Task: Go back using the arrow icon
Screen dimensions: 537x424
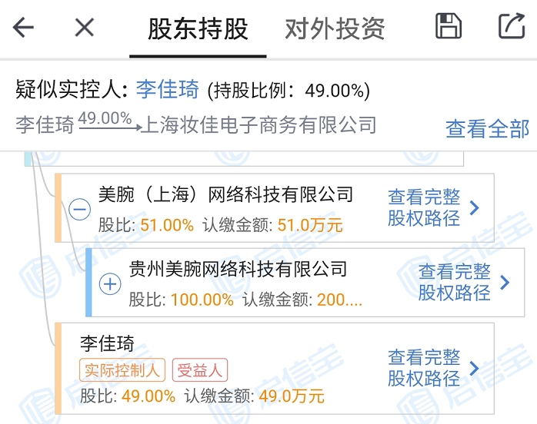Action: (24, 28)
